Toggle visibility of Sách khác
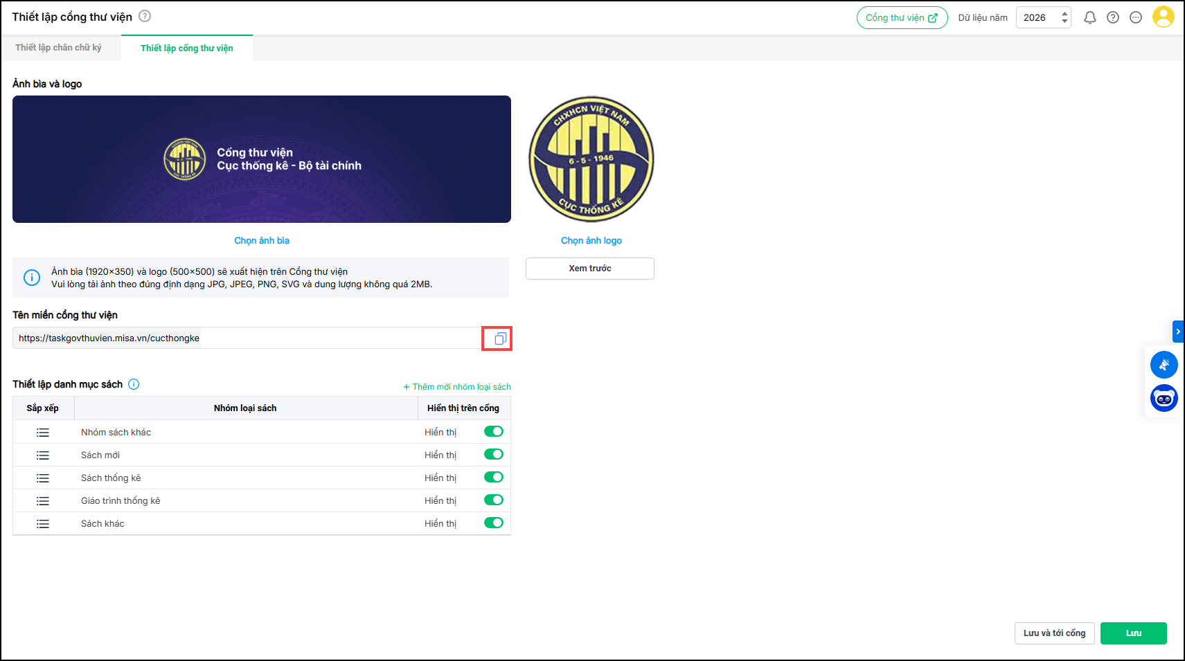The height and width of the screenshot is (661, 1185). tap(494, 523)
